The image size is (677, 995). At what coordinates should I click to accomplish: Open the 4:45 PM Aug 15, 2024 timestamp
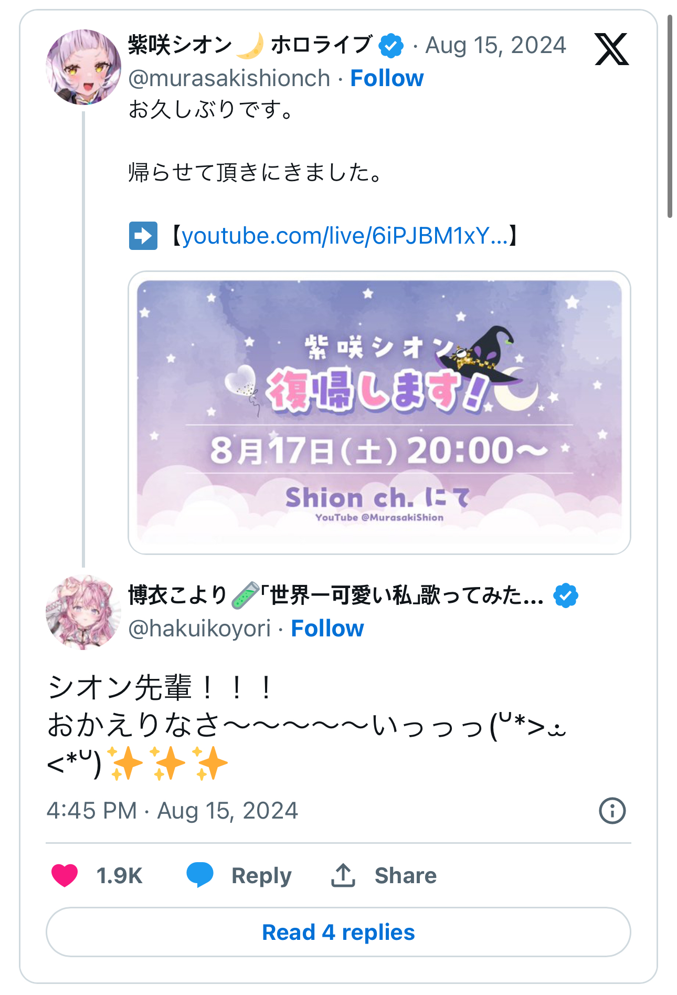[x=172, y=811]
